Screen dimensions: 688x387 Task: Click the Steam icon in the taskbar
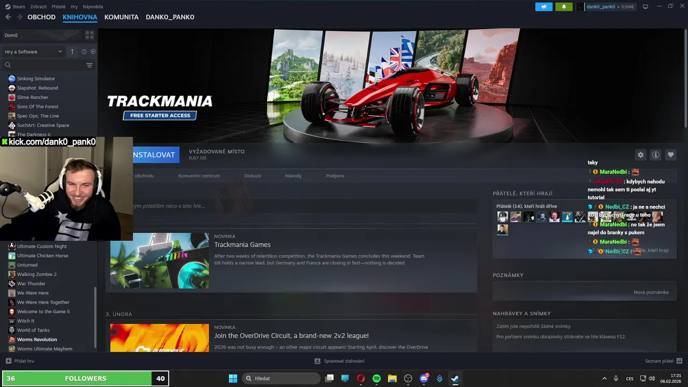(455, 378)
